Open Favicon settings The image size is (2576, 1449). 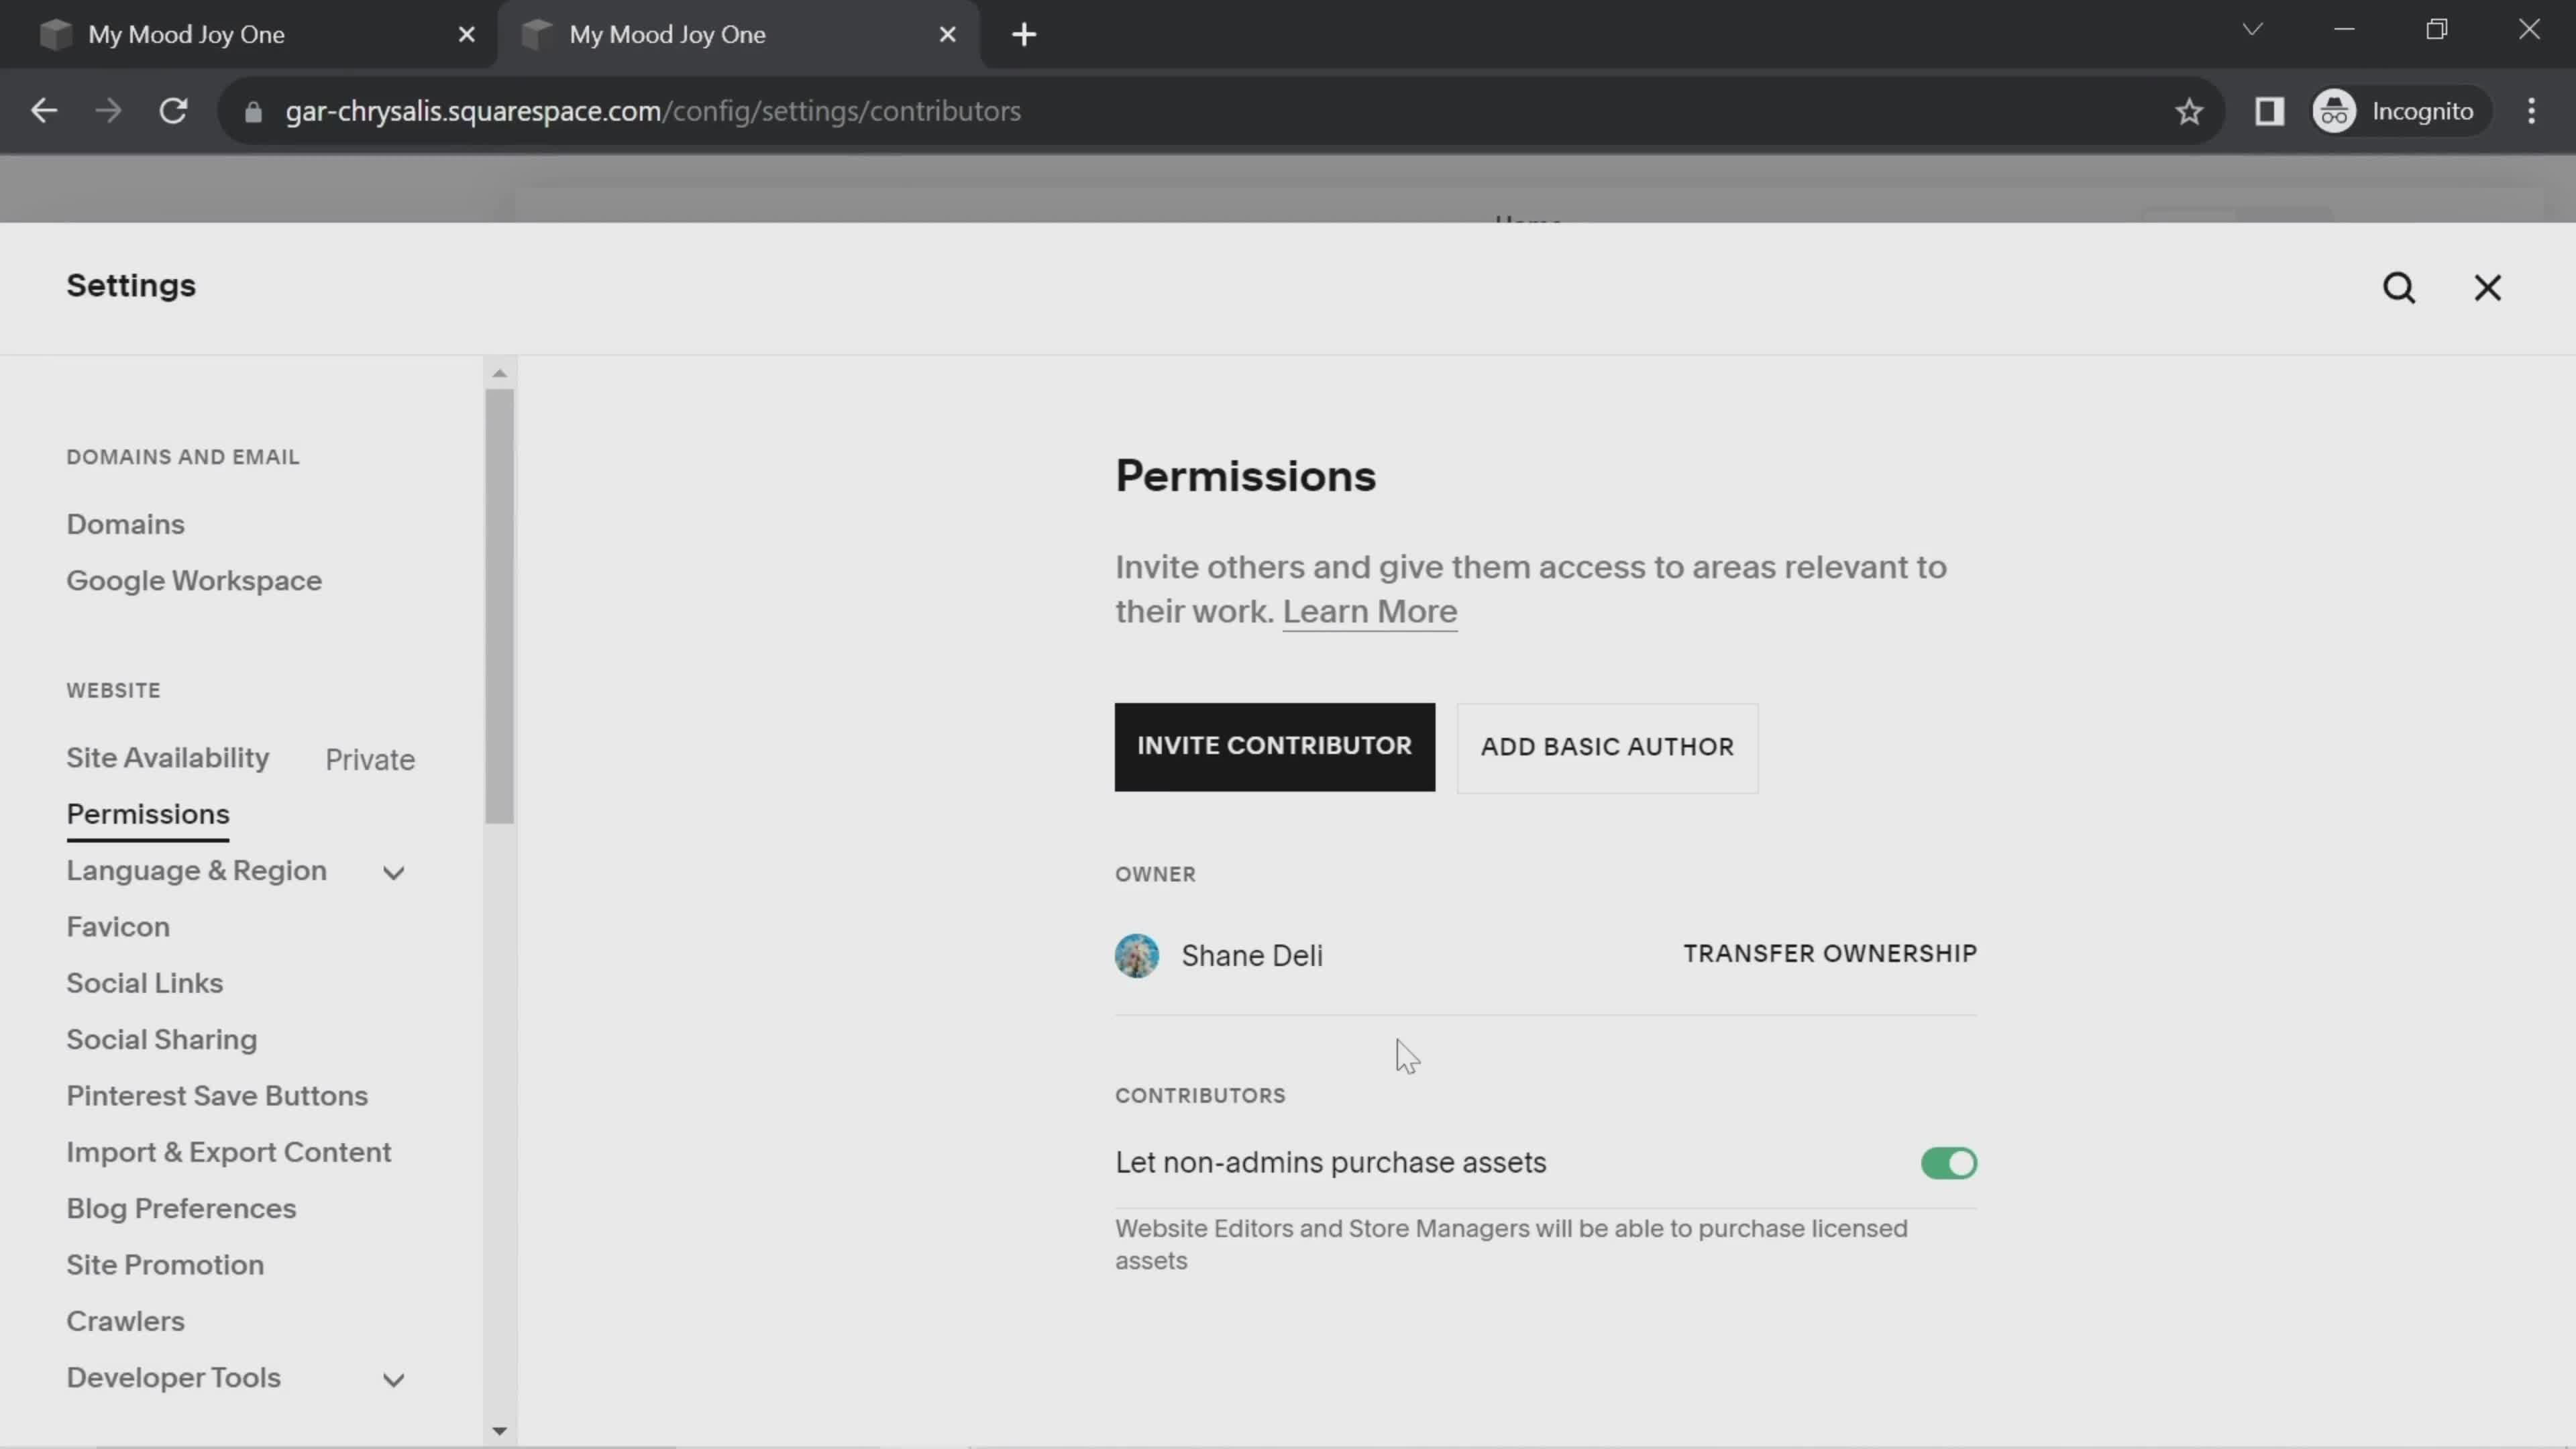(118, 927)
